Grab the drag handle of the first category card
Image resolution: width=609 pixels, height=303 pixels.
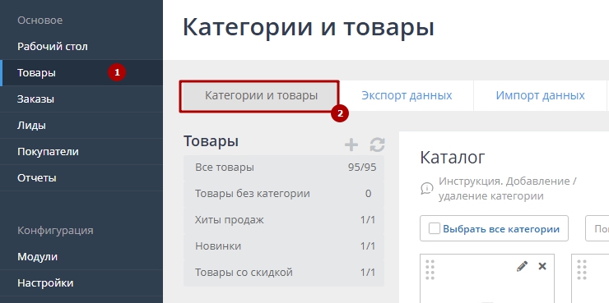[430, 269]
